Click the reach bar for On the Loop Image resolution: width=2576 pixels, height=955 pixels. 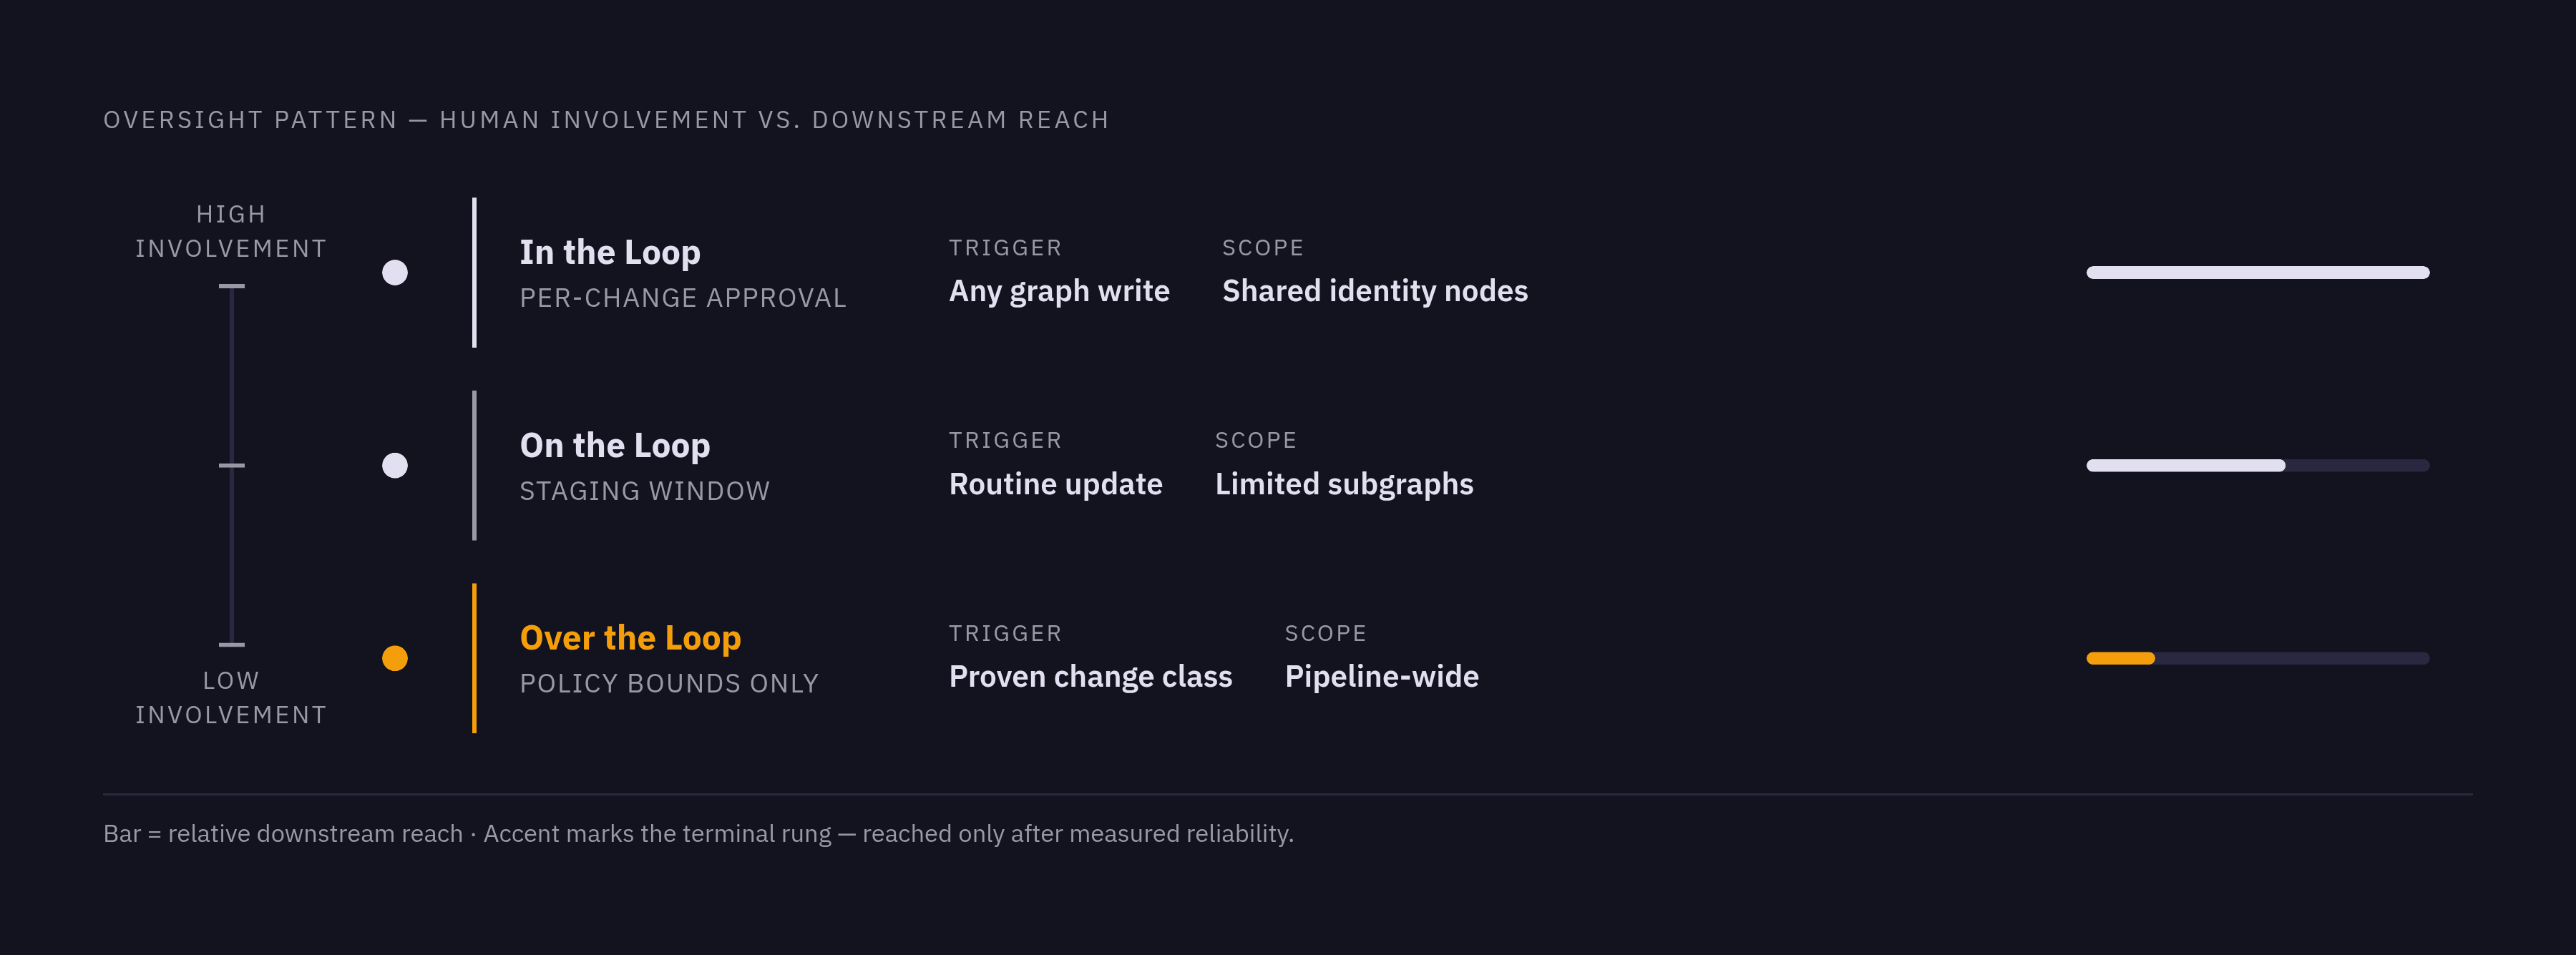[x=2258, y=465]
